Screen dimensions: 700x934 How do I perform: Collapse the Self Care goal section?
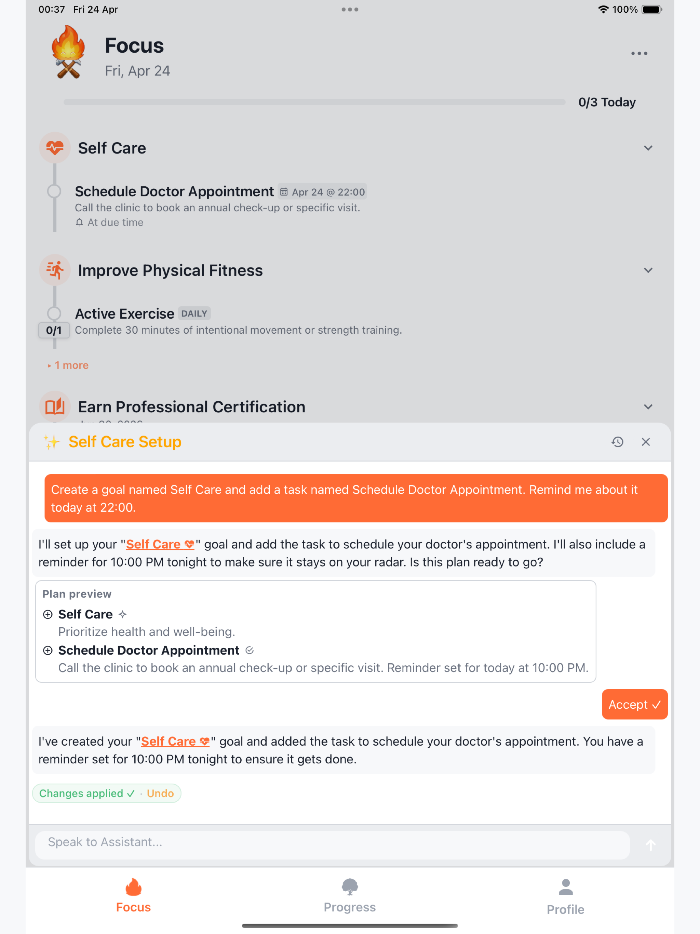[x=648, y=148]
